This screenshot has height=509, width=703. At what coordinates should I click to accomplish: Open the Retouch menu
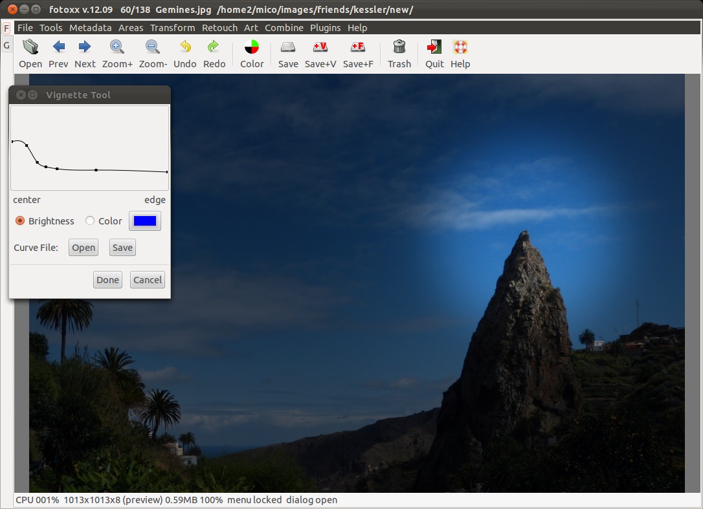(x=219, y=28)
